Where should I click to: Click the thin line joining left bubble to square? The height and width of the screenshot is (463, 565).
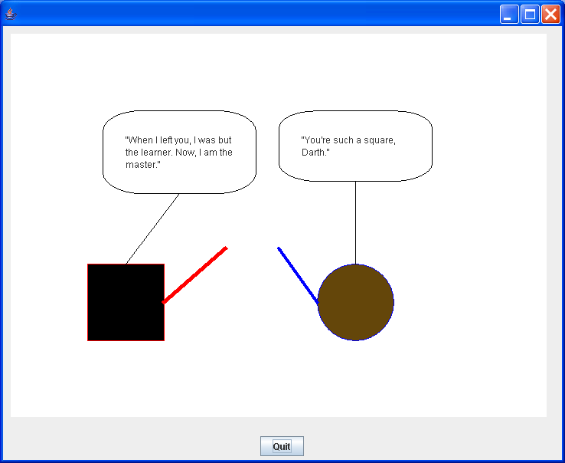[153, 228]
